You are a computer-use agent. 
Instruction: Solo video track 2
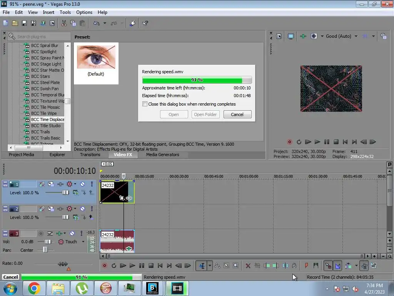[92, 209]
